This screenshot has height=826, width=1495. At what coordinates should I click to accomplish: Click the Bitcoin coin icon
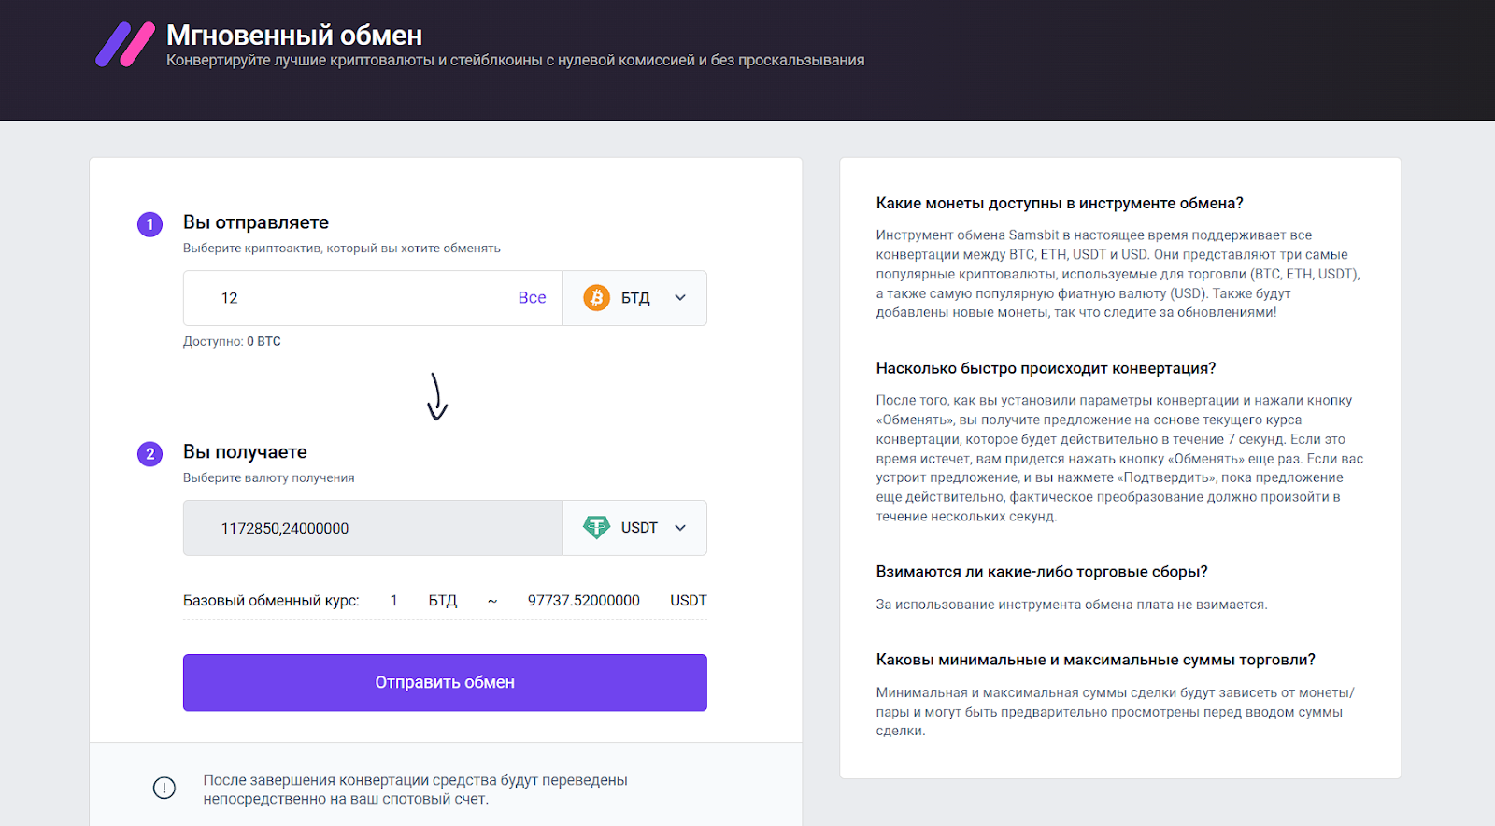(x=596, y=297)
